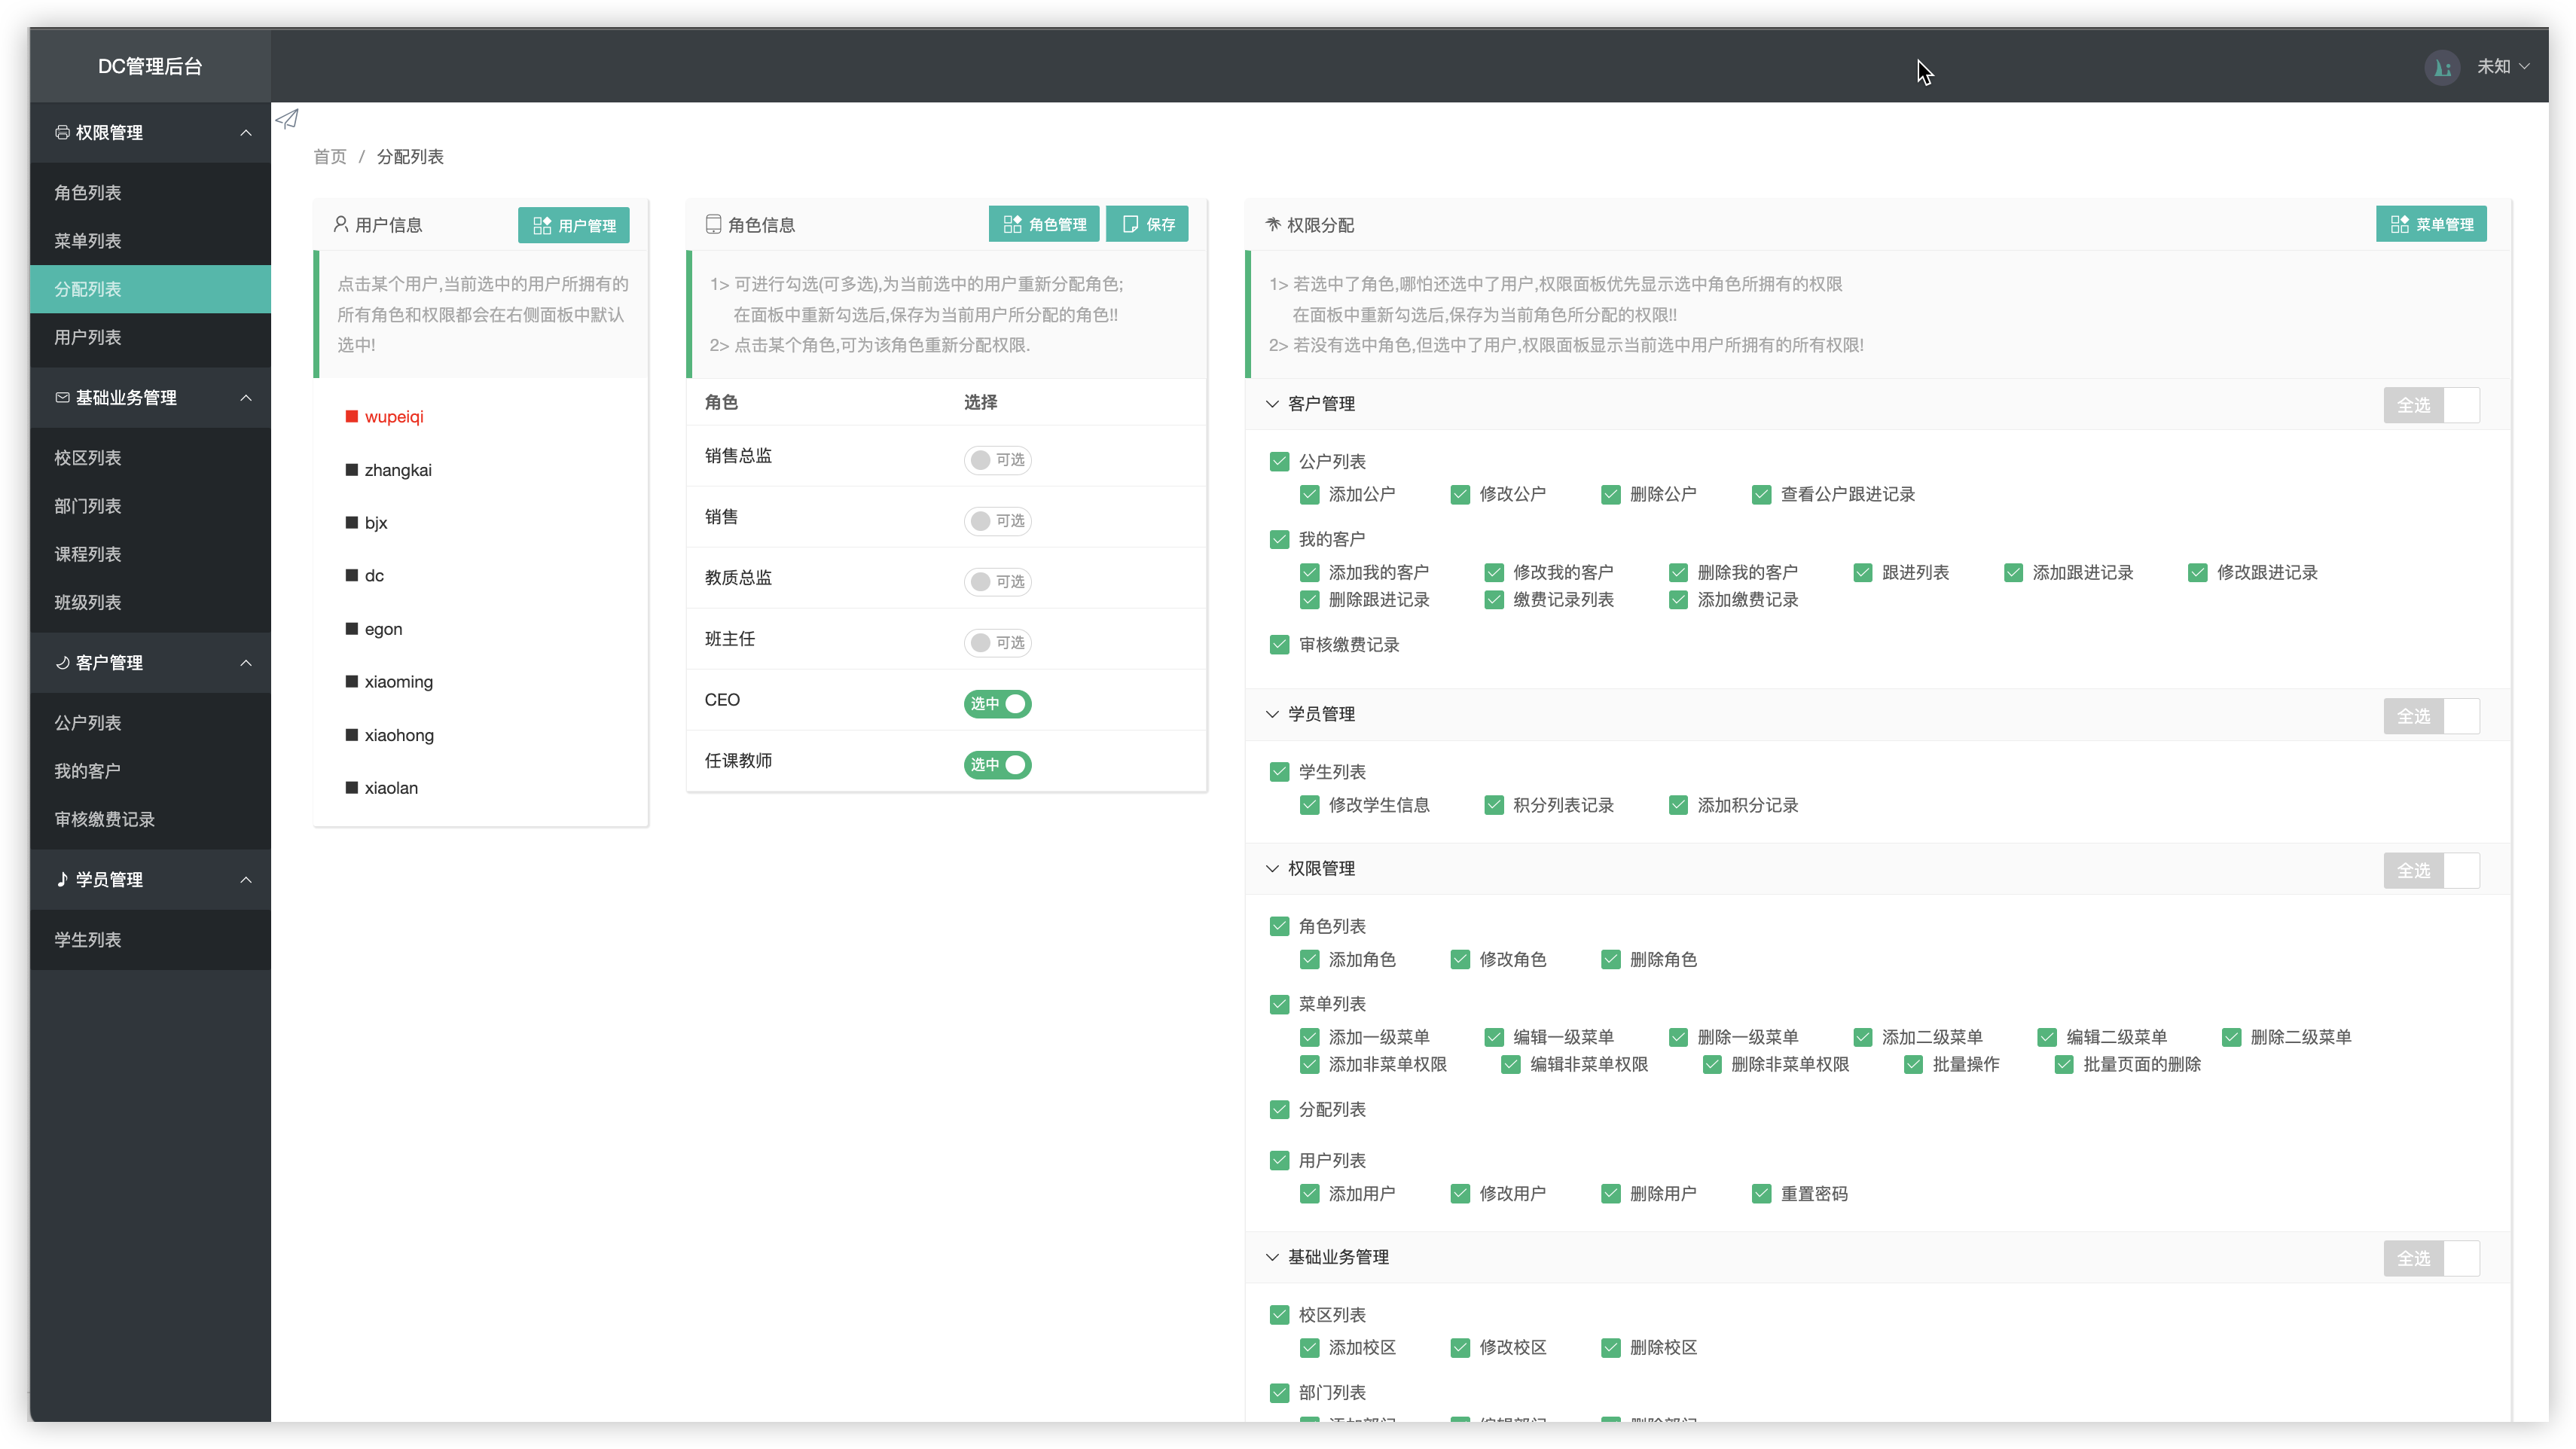Uncheck the 添加公户 permission checkbox

(1309, 494)
